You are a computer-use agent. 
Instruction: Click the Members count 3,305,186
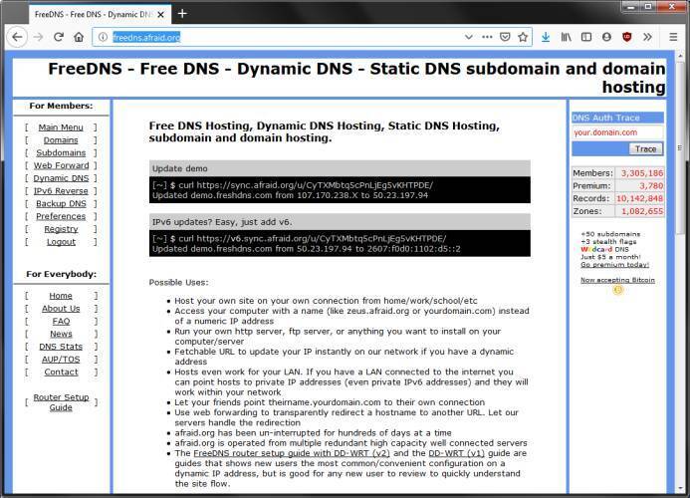tap(642, 173)
